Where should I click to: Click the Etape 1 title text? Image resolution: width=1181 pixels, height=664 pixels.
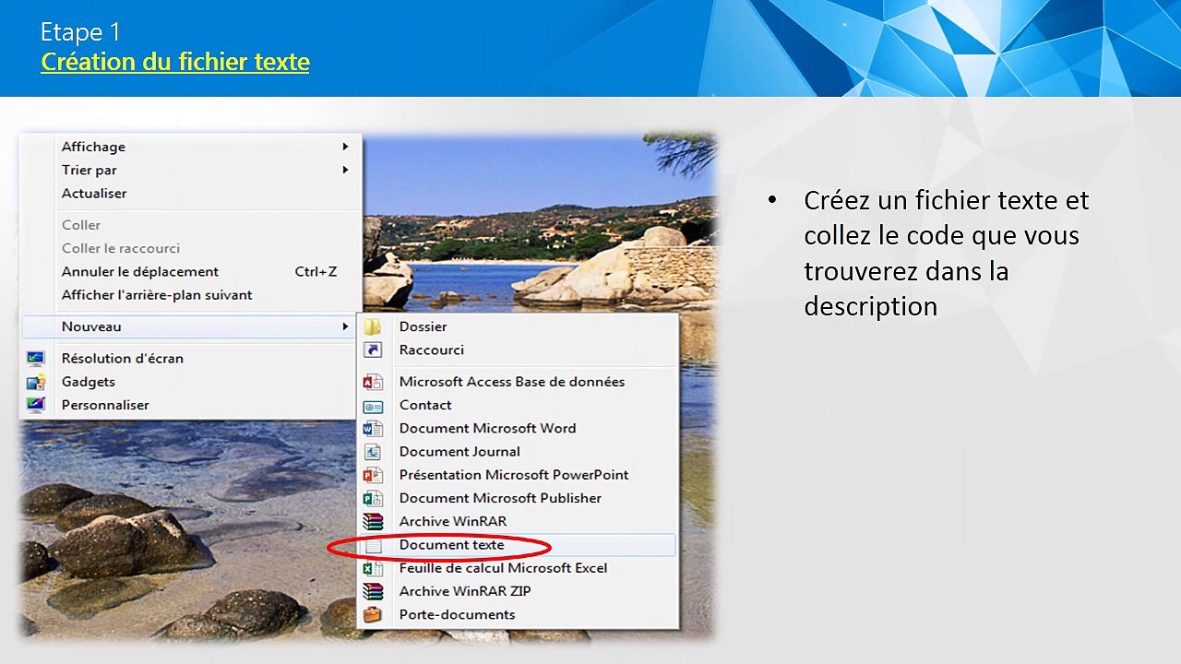80,32
